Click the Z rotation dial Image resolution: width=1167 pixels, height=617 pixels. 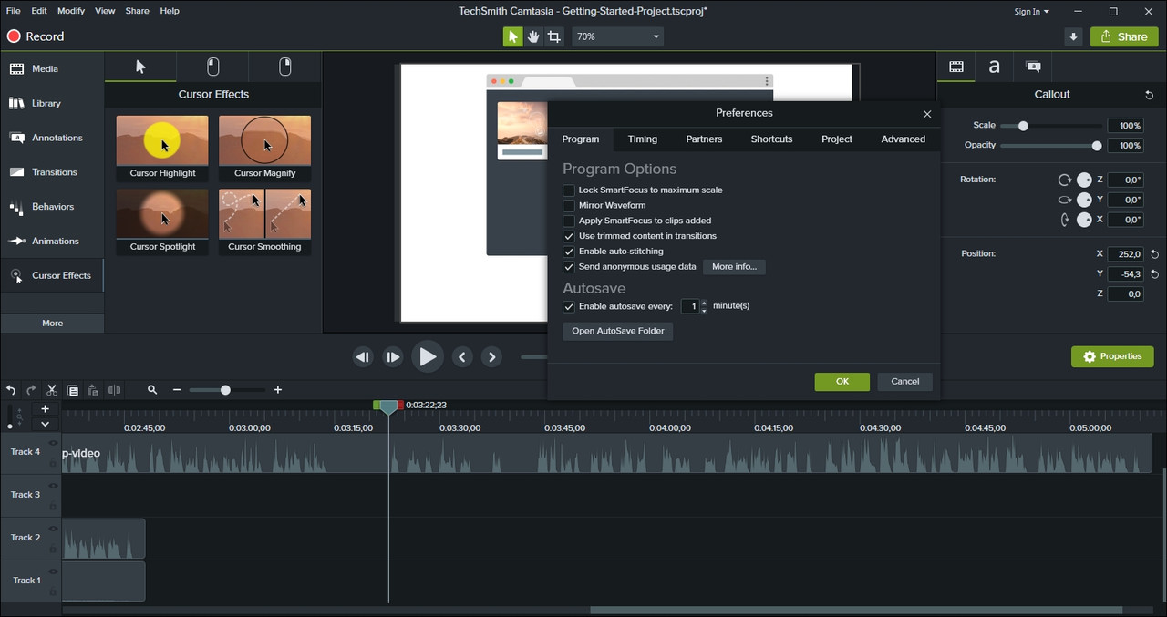[x=1084, y=180]
